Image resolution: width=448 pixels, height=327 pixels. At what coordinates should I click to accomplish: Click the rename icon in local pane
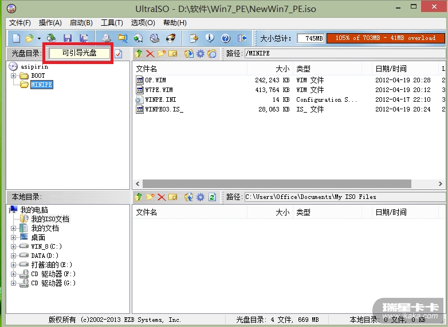[173, 197]
